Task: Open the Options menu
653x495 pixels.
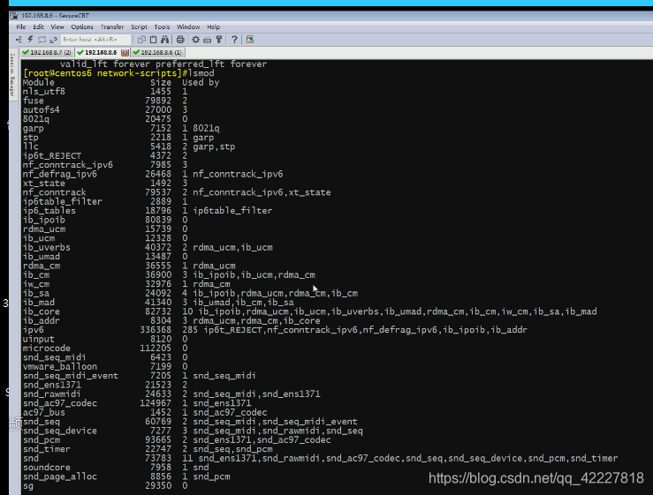Action: coord(82,27)
